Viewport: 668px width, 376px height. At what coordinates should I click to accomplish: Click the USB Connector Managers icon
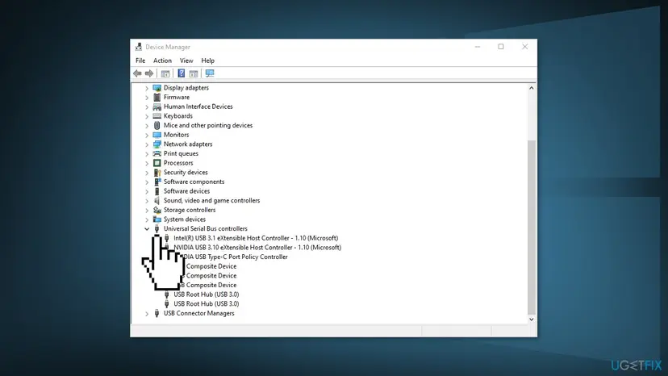(x=157, y=313)
